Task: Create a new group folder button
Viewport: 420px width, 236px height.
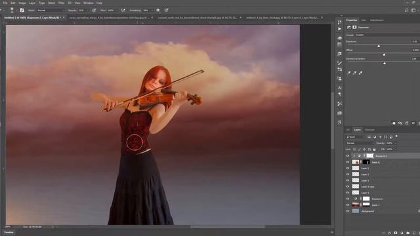Action: (x=408, y=233)
